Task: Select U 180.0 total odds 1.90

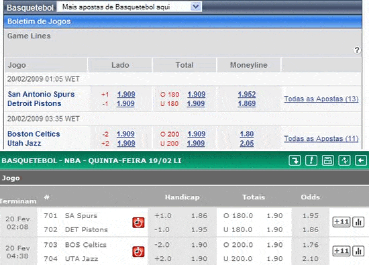Action: point(274,229)
